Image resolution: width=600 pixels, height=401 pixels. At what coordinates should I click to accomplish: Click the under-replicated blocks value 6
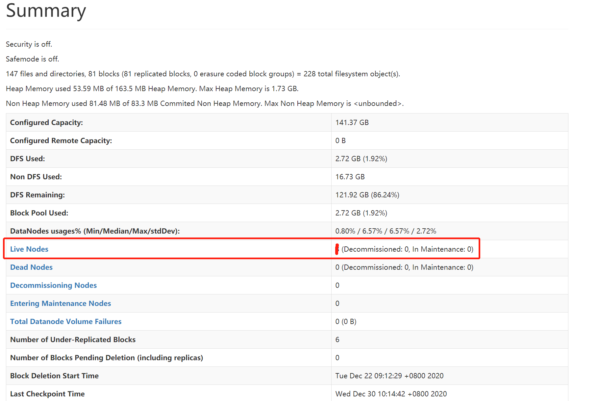[337, 339]
